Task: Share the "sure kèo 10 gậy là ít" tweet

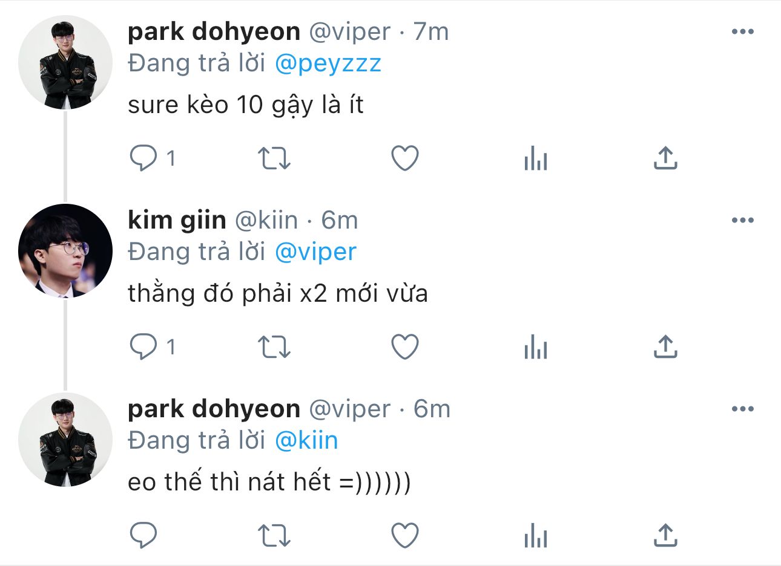Action: tap(665, 158)
